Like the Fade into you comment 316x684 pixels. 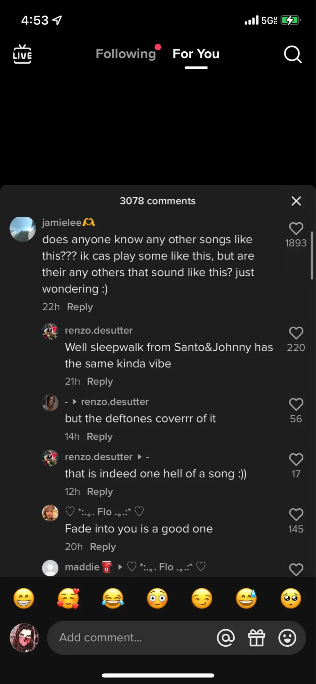tap(296, 515)
